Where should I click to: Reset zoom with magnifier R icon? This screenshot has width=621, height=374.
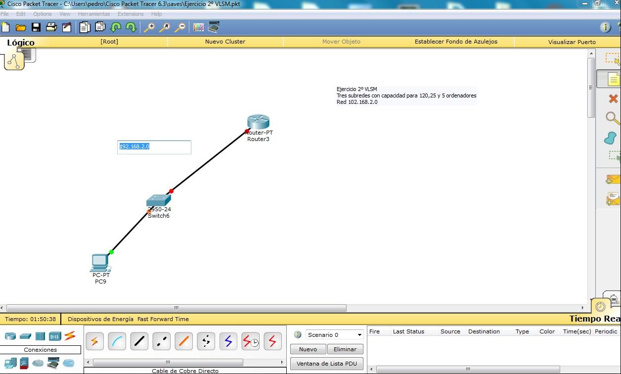[x=164, y=27]
